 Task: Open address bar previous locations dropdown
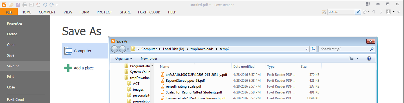pos(307,49)
